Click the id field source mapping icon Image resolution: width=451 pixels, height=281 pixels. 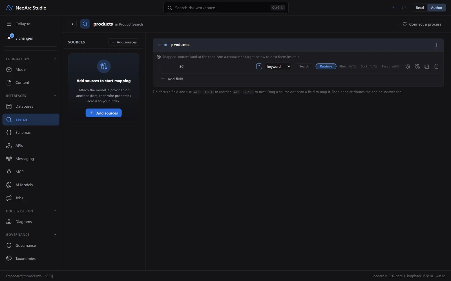click(417, 66)
